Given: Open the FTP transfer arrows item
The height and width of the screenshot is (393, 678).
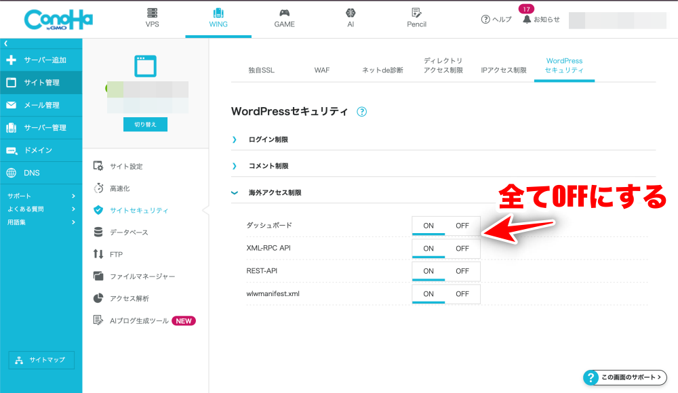Looking at the screenshot, I should [x=98, y=254].
